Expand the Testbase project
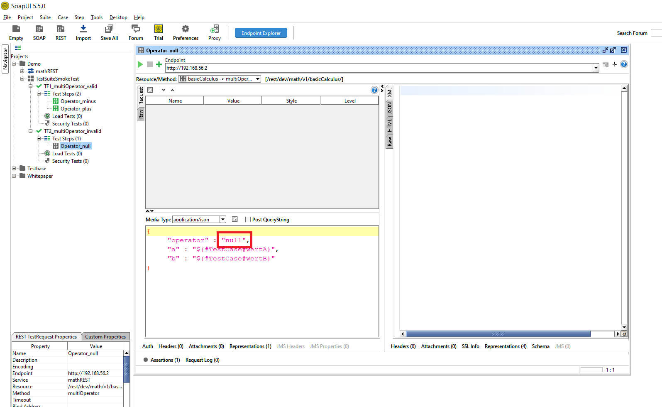662x407 pixels. click(14, 169)
